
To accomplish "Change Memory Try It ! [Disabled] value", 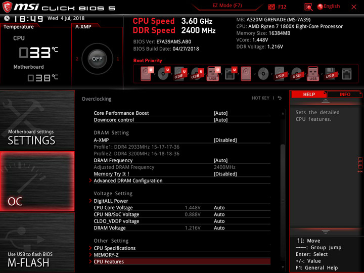I will pyautogui.click(x=225, y=174).
